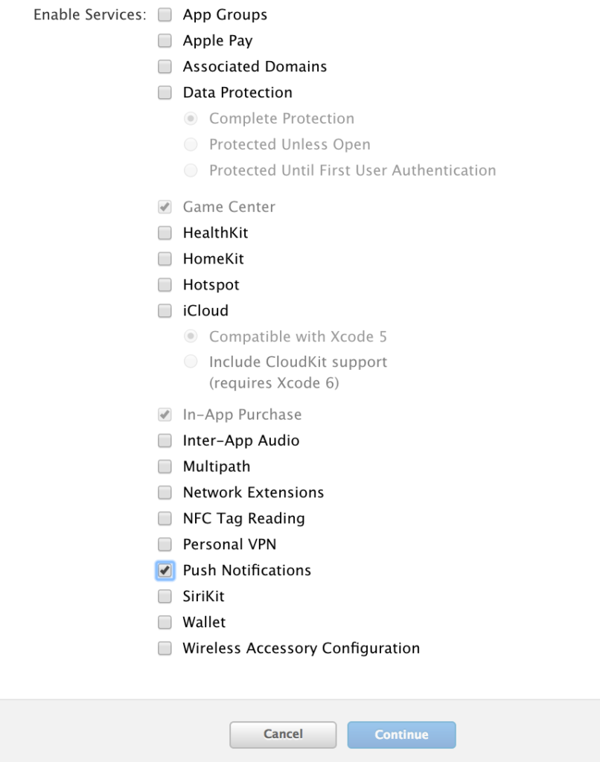Enable the iCloud service checkbox
Screen dimensions: 600x762
coord(165,311)
